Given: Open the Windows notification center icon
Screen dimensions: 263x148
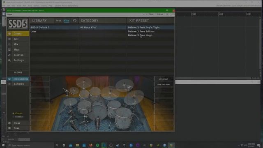Looking at the screenshot, I should tap(258, 145).
